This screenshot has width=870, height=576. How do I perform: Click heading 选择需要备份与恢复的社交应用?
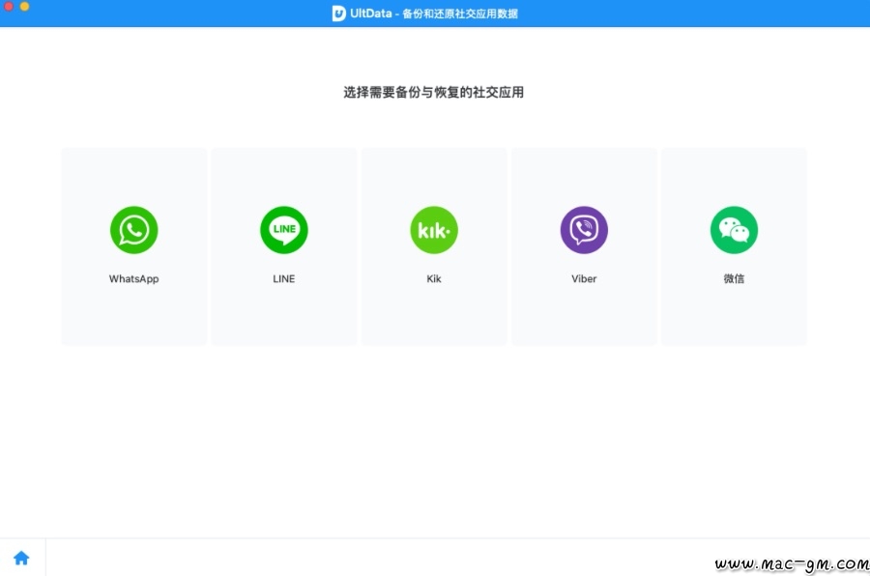click(433, 92)
